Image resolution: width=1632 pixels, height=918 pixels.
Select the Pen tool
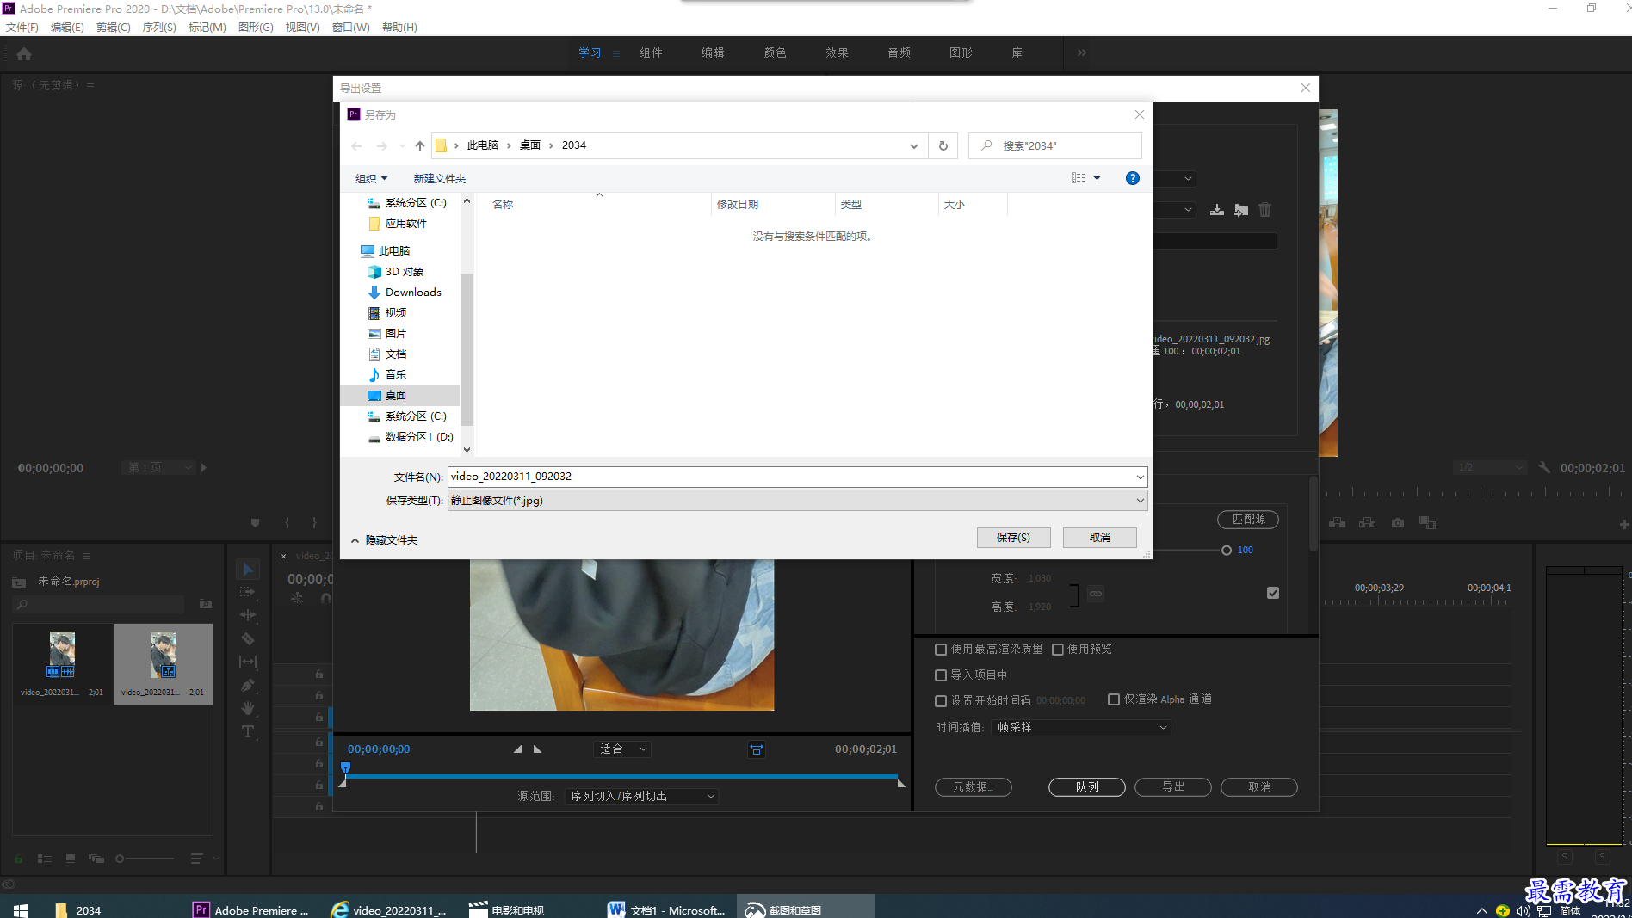click(x=248, y=685)
